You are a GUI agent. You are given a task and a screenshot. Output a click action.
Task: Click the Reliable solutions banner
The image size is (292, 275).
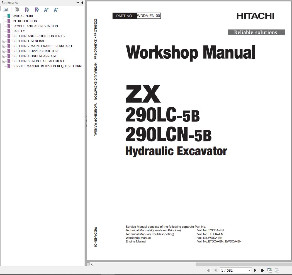[x=256, y=32]
